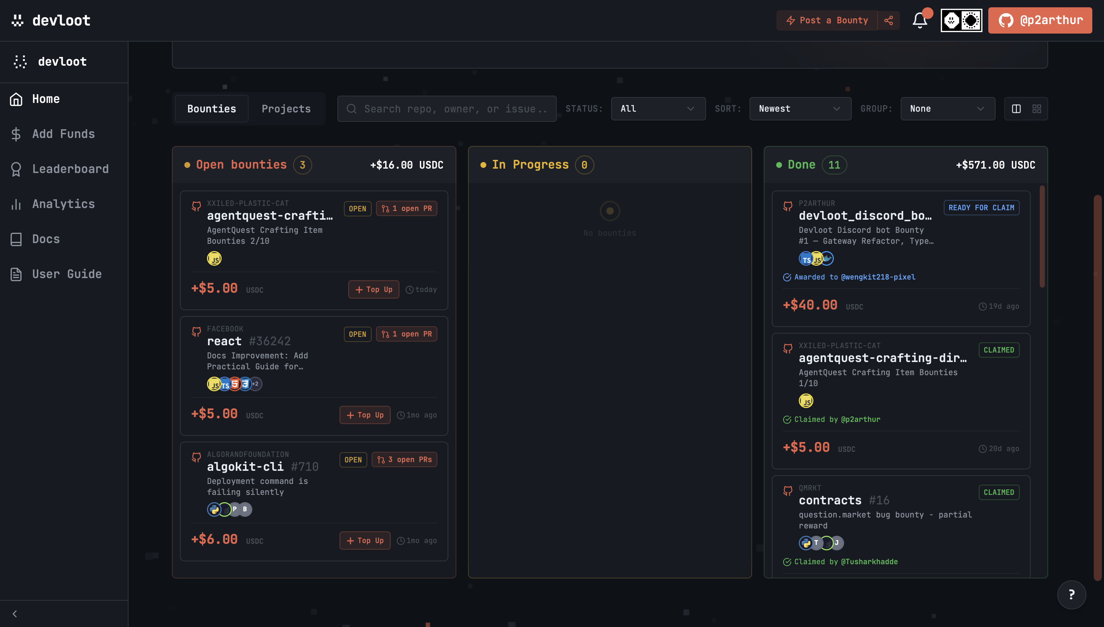Click 3 open PRs badge on algokit-cli card
1104x627 pixels.
pyautogui.click(x=405, y=459)
